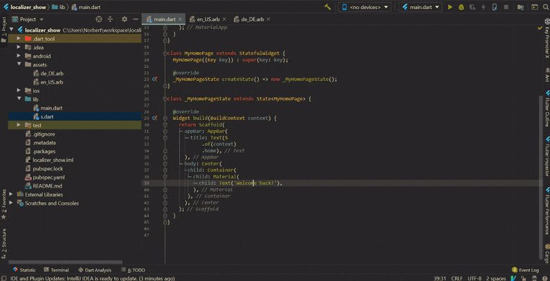Toggle the 1: Project side tab
The height and width of the screenshot is (281, 550).
3,30
